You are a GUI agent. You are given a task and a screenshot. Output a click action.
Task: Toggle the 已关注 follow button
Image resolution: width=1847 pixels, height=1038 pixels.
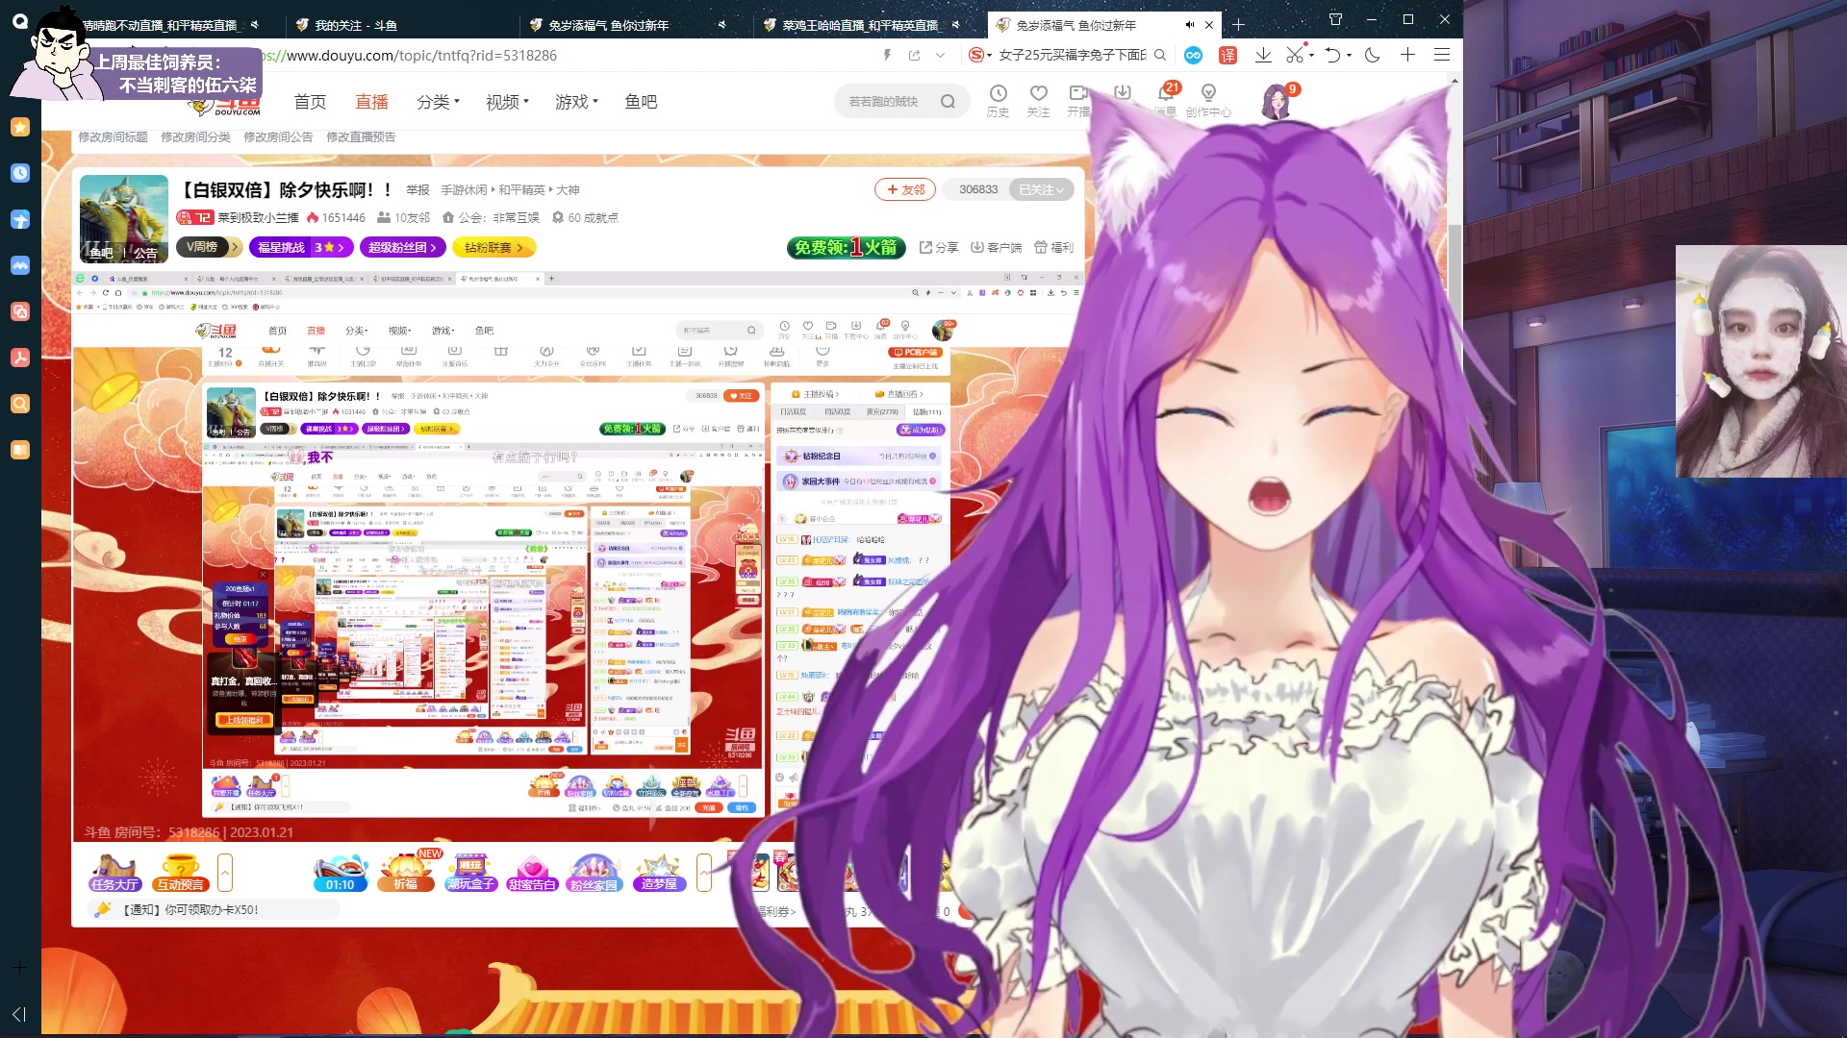coord(1042,189)
